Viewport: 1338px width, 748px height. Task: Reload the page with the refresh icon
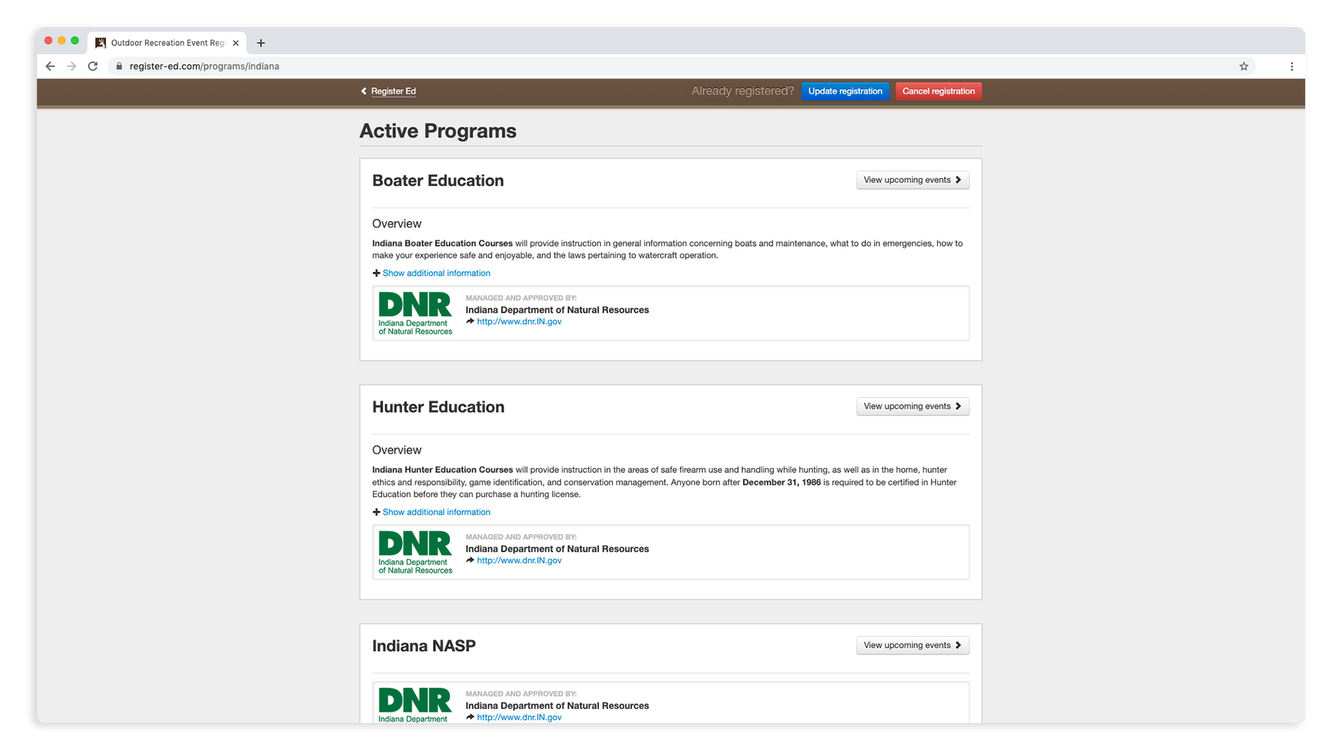pos(93,66)
